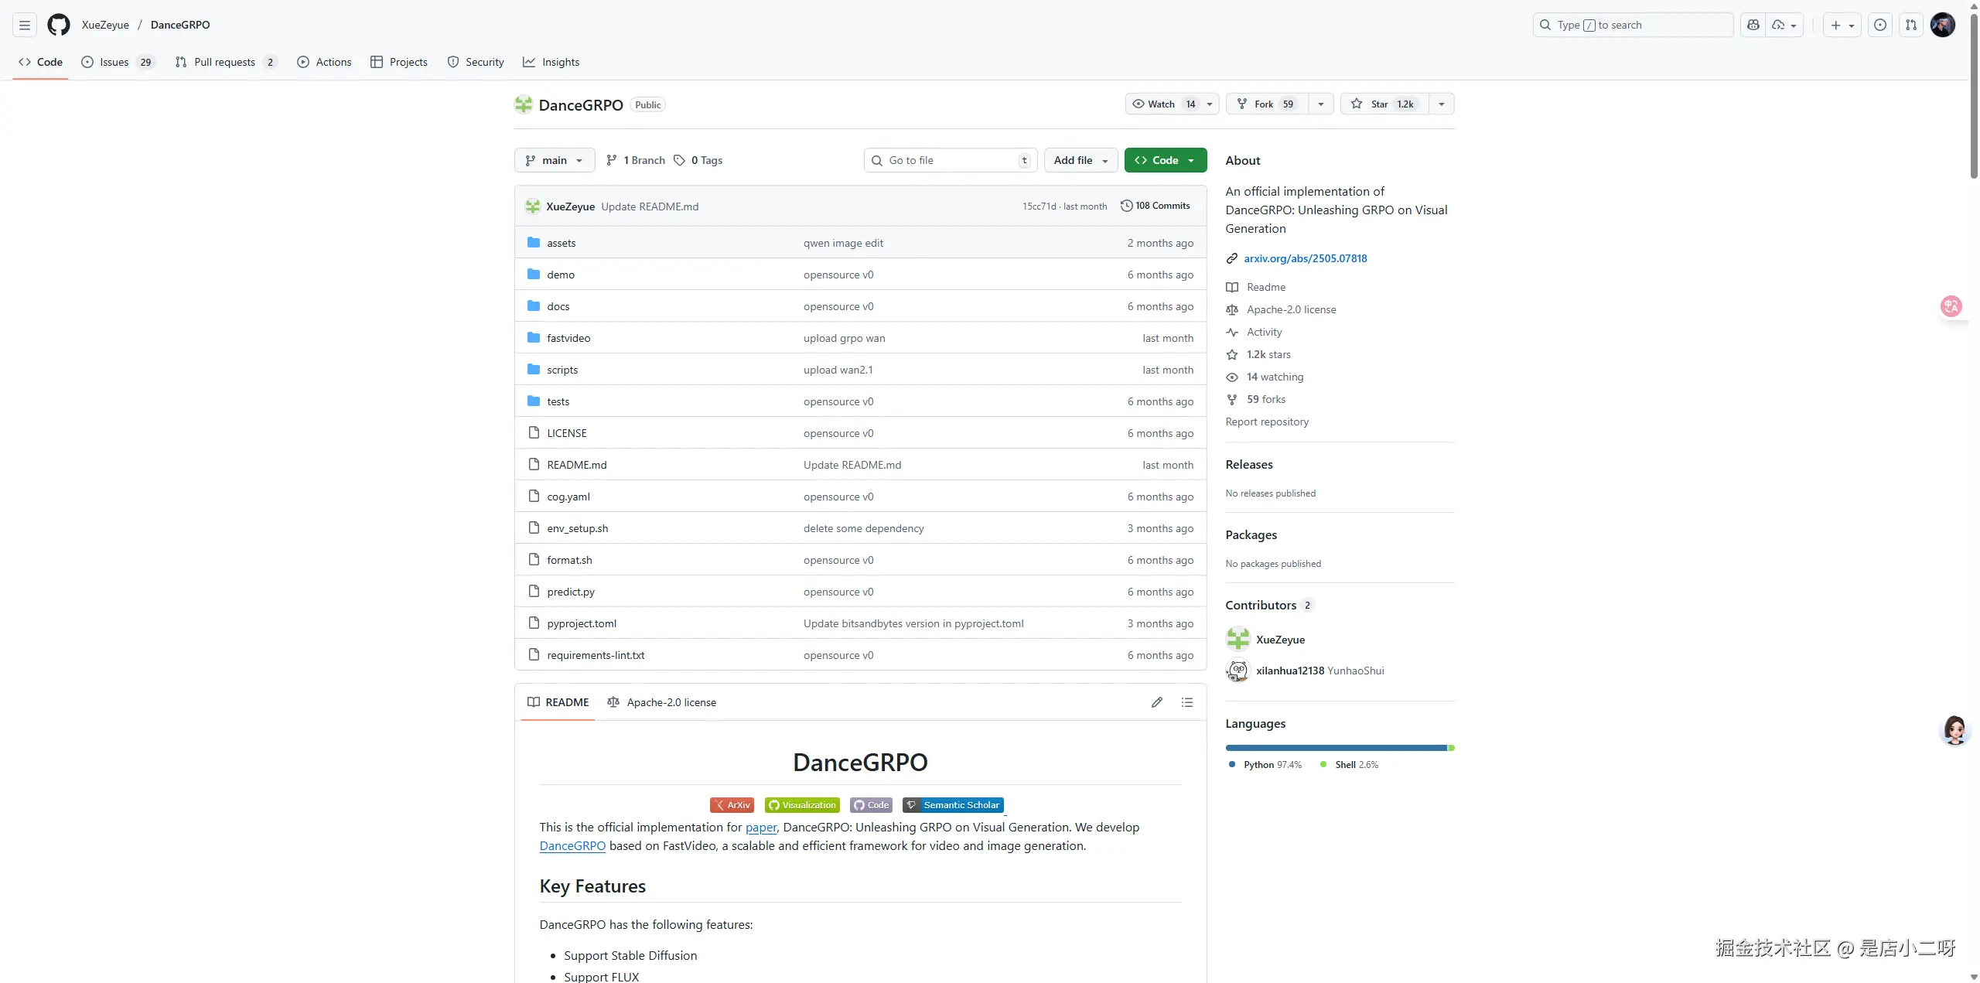Open the green Code dropdown

point(1165,160)
